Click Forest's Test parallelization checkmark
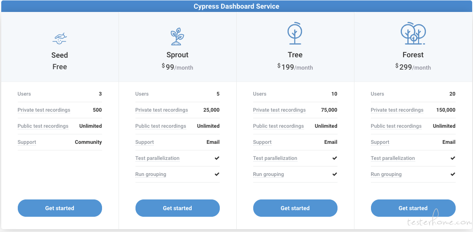Image resolution: width=473 pixels, height=232 pixels. point(453,158)
